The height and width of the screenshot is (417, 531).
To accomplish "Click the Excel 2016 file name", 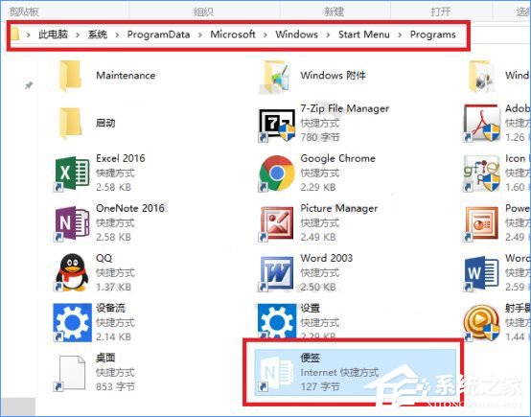I will click(121, 158).
